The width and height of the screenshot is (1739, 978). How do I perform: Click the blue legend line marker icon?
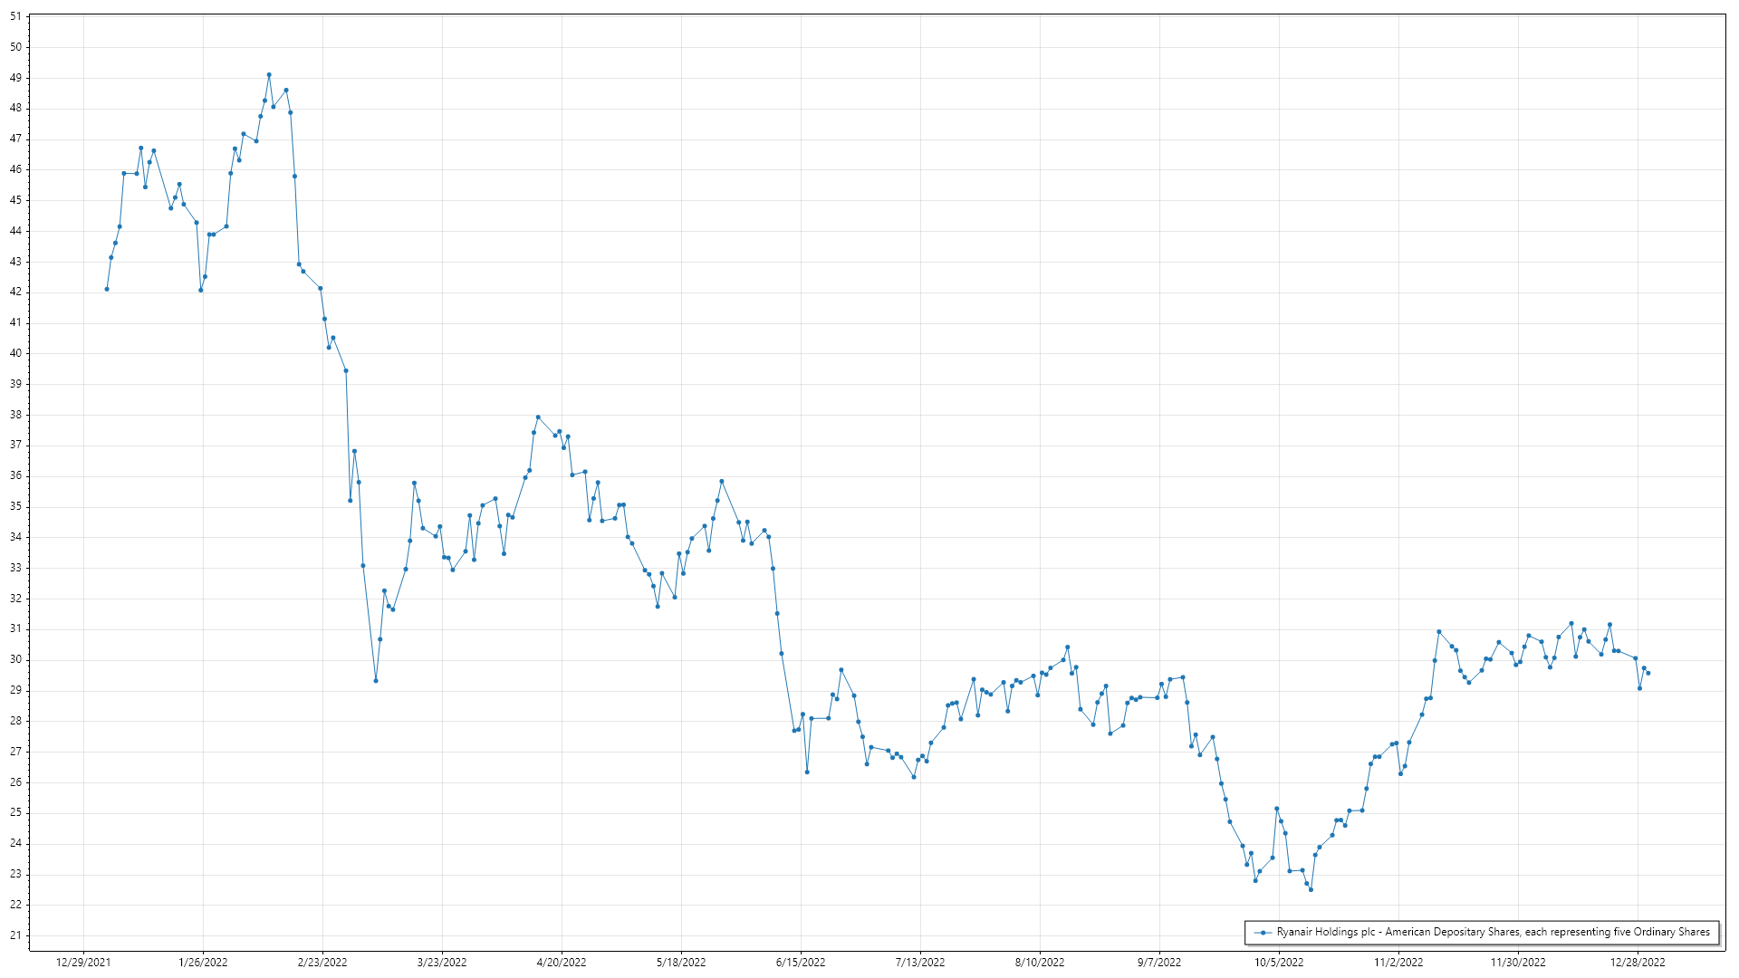pos(1263,932)
